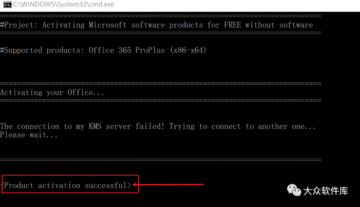Click the "Please wait..." line

coord(29,135)
